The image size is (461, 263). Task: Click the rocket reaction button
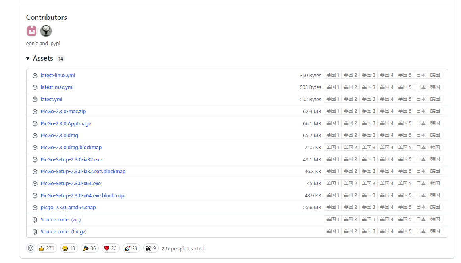tap(131, 248)
